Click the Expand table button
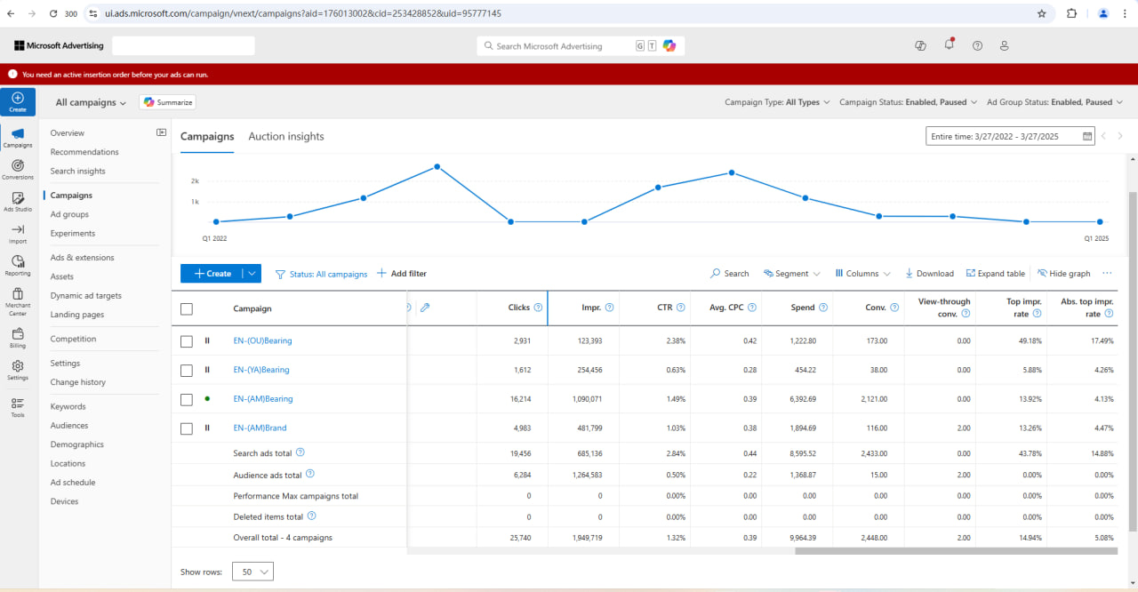The height and width of the screenshot is (592, 1138). [x=995, y=274]
